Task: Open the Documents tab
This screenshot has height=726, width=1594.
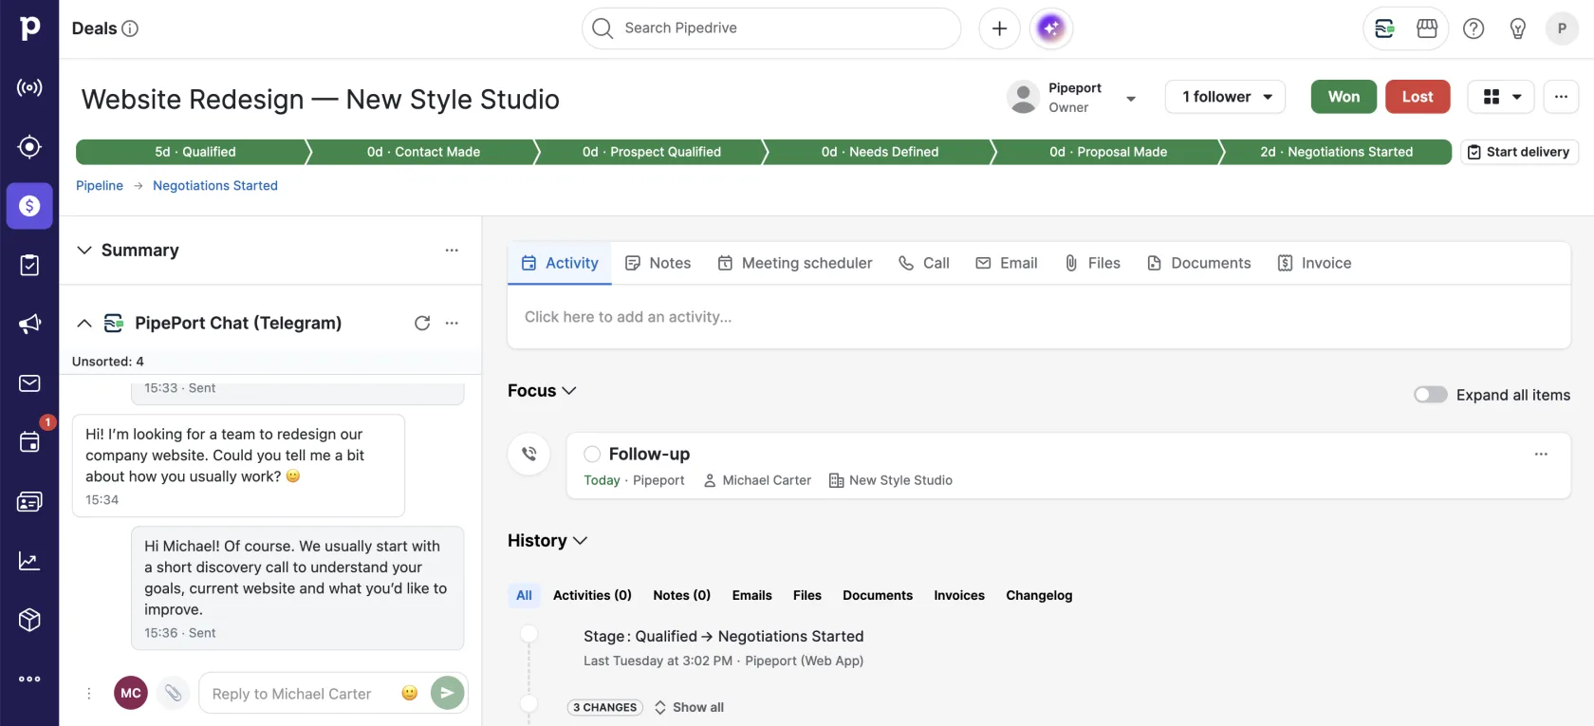Action: click(1198, 264)
